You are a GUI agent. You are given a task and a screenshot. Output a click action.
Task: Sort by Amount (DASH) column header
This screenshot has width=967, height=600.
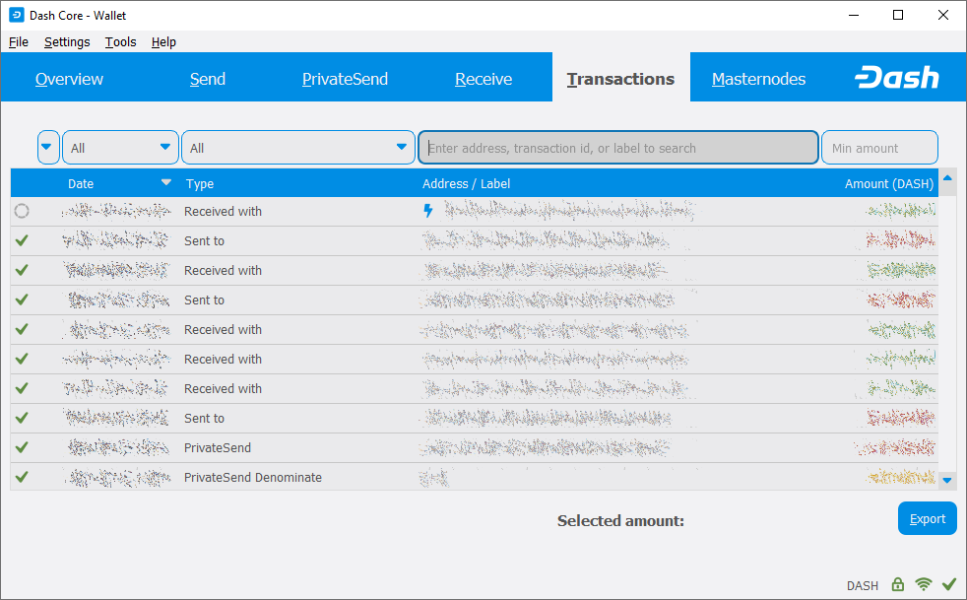click(878, 183)
